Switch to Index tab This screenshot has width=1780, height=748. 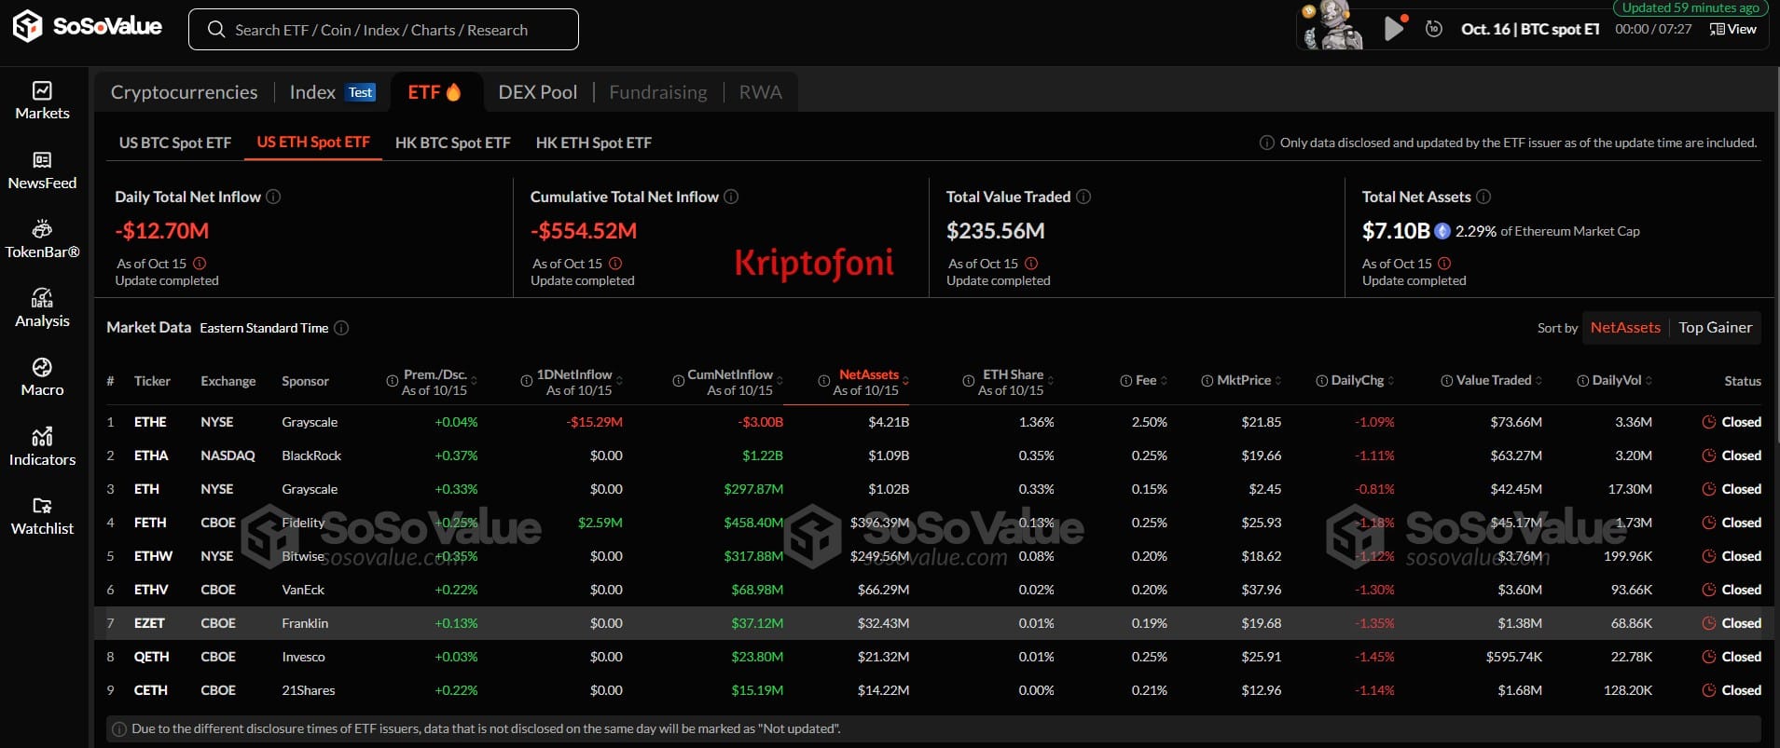click(312, 92)
